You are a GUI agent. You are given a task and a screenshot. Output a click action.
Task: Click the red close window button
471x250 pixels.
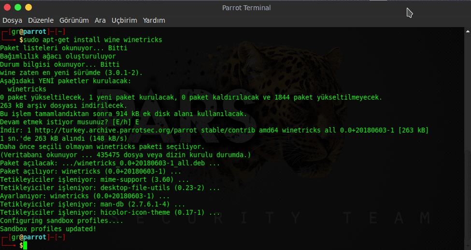7,7
